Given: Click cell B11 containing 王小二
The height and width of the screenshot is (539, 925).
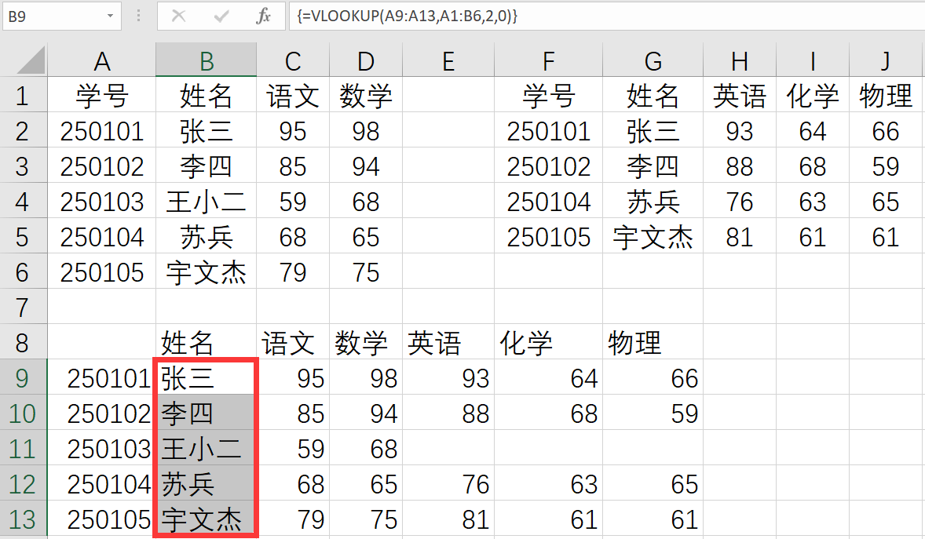Looking at the screenshot, I should [206, 449].
